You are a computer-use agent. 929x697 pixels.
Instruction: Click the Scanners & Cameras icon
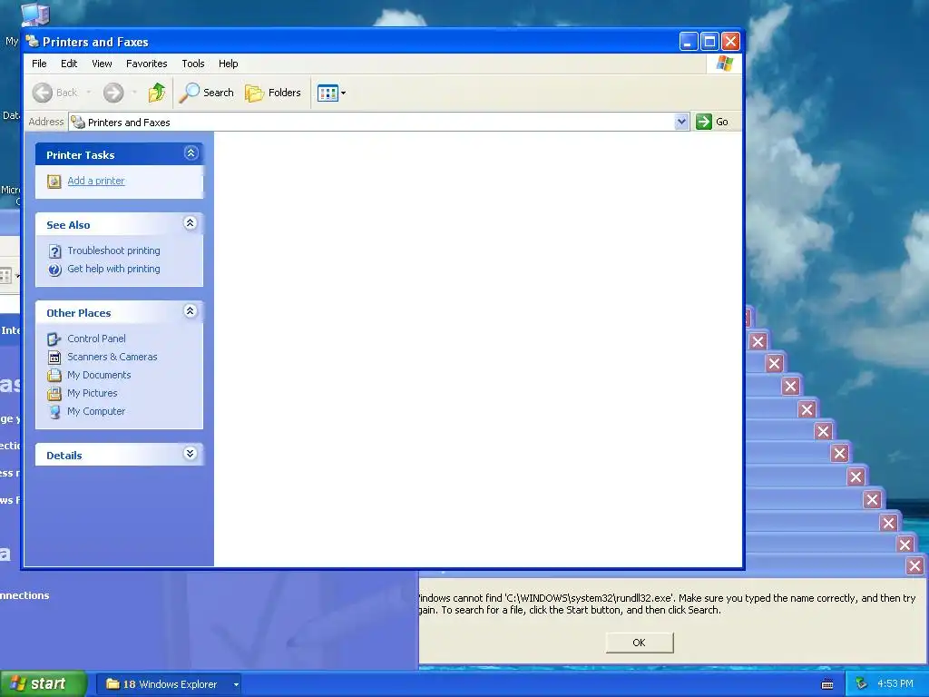[54, 358]
